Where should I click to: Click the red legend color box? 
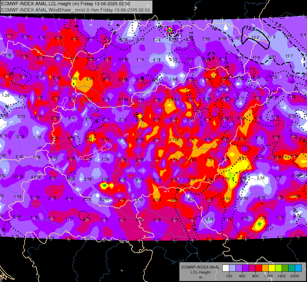coord(259,268)
